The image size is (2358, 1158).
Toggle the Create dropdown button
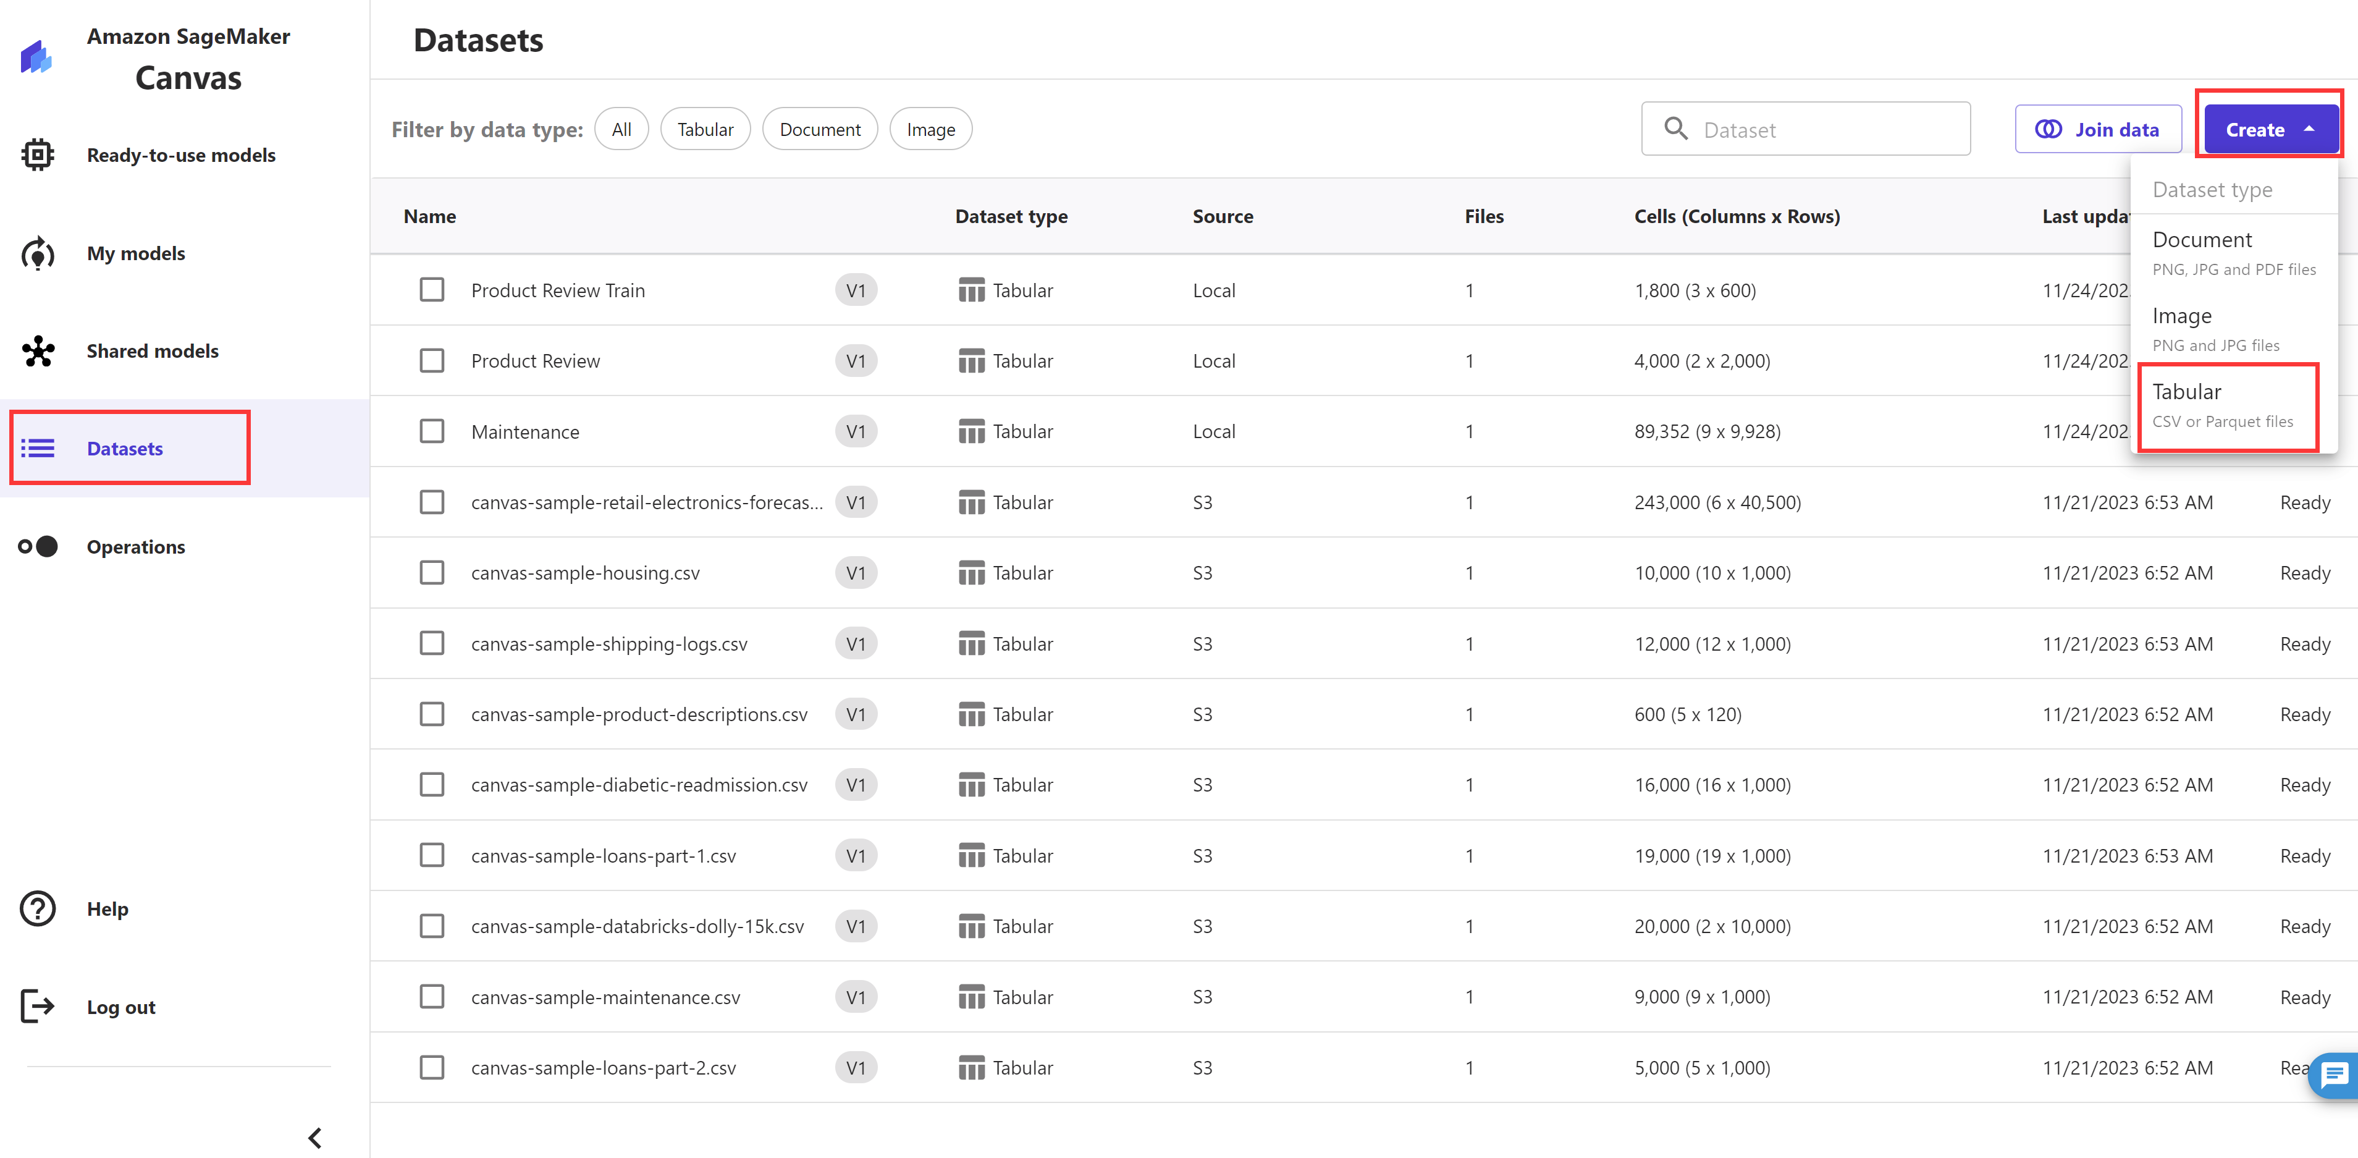pos(2270,129)
